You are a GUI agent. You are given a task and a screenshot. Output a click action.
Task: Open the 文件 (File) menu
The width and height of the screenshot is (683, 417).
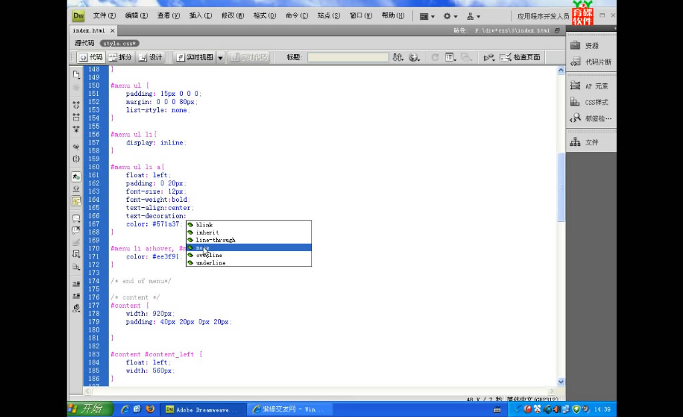click(105, 15)
